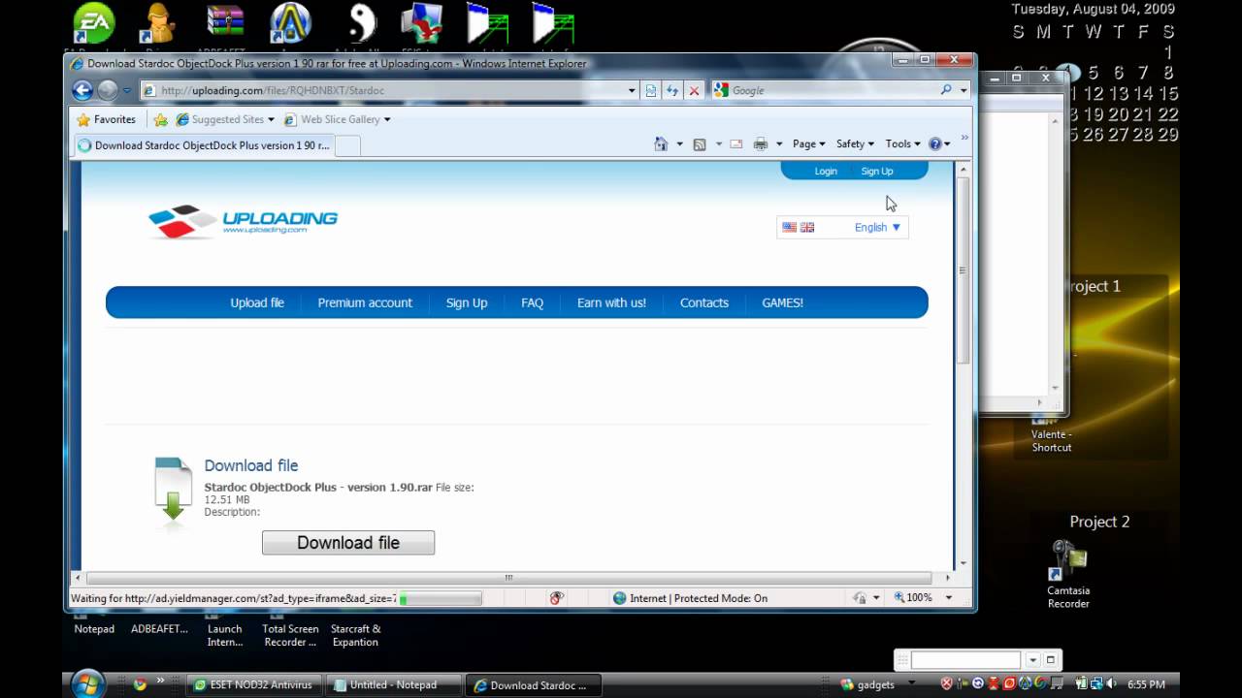
Task: Open Upload file in navigation bar
Action: [x=257, y=302]
